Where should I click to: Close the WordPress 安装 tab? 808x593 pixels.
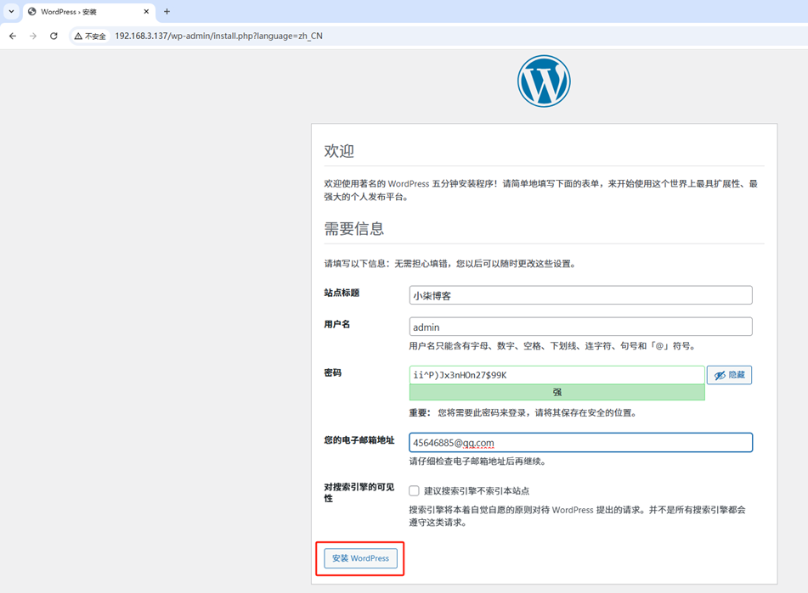click(x=146, y=11)
